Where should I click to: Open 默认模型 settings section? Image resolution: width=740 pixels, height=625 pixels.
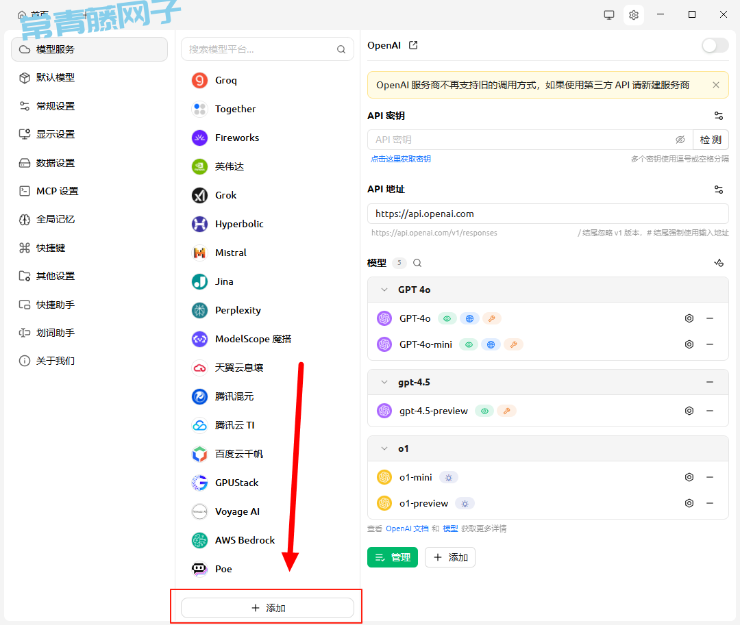coord(89,78)
